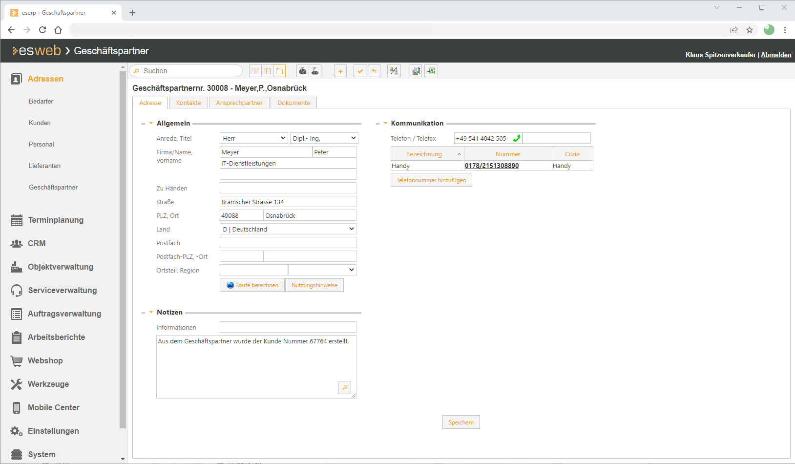
Task: Open browser profile avatar
Action: point(769,30)
